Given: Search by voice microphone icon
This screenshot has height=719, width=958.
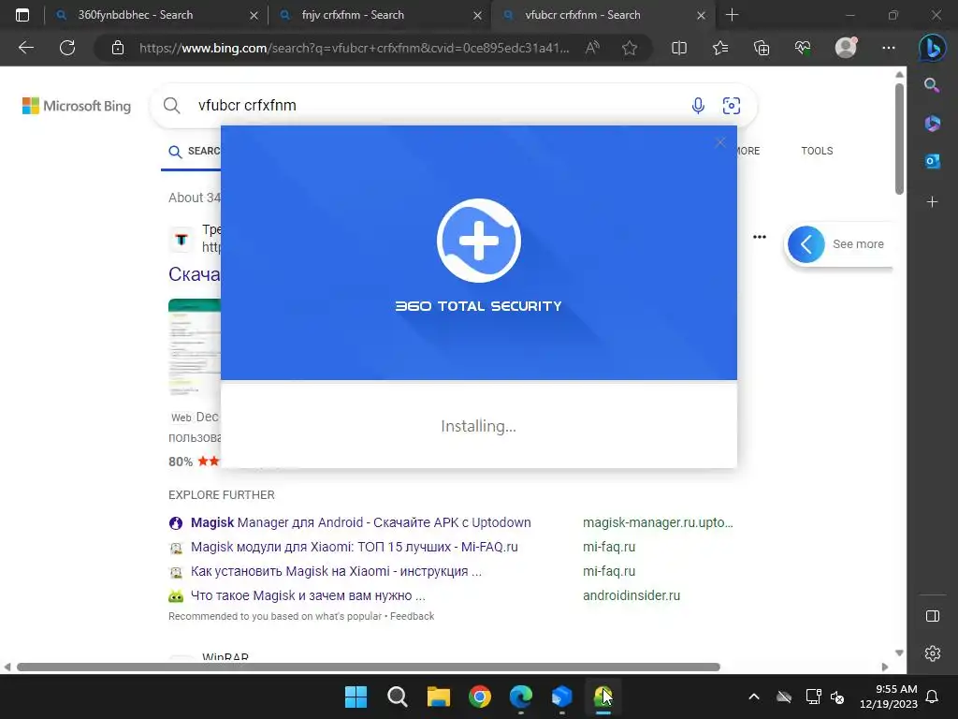Looking at the screenshot, I should click(x=698, y=106).
